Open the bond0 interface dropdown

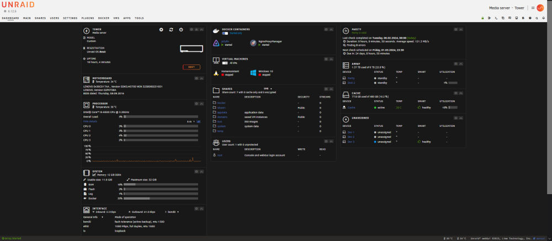point(172,212)
